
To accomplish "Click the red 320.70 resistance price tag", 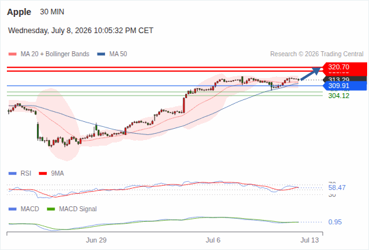I will point(344,67).
